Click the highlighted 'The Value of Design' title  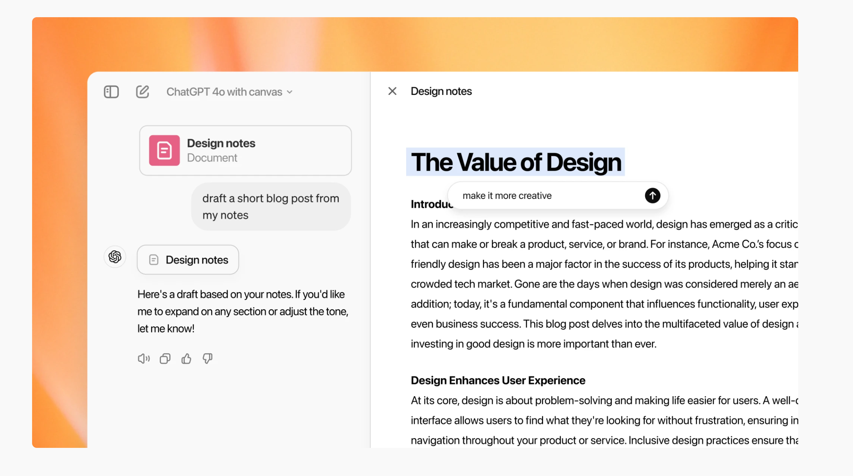pos(515,162)
